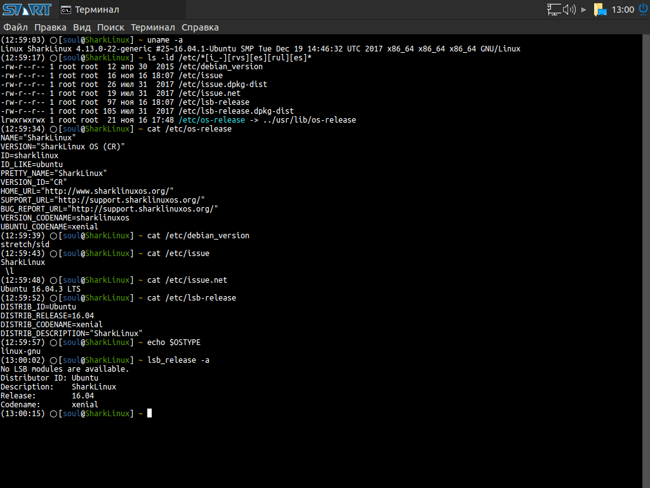Click the "uname -a" command text

pyautogui.click(x=165, y=40)
